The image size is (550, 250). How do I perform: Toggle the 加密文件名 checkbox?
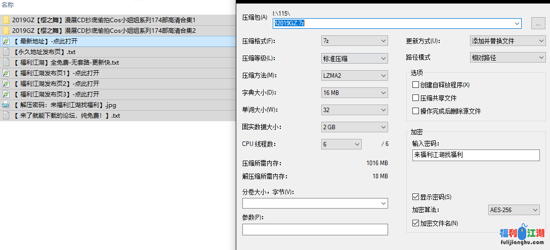[416, 223]
